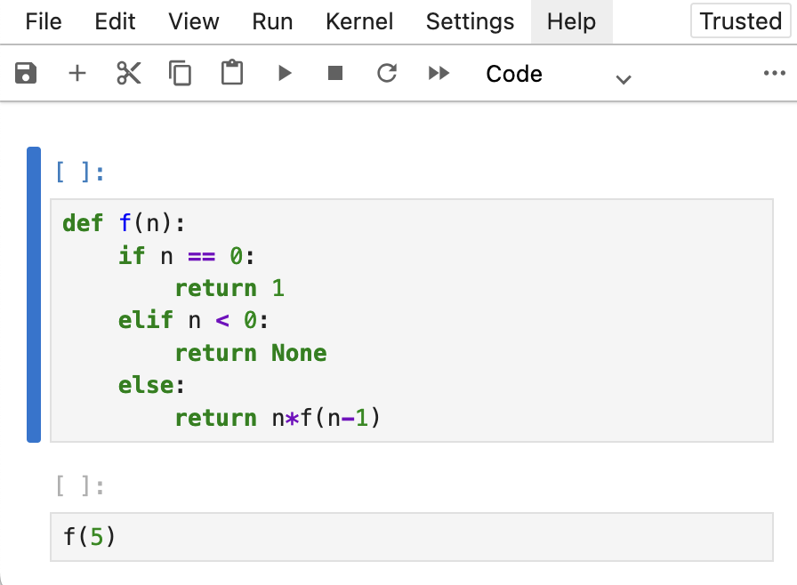Restart kernel and run all cells icon
This screenshot has width=797, height=585.
pyautogui.click(x=439, y=74)
